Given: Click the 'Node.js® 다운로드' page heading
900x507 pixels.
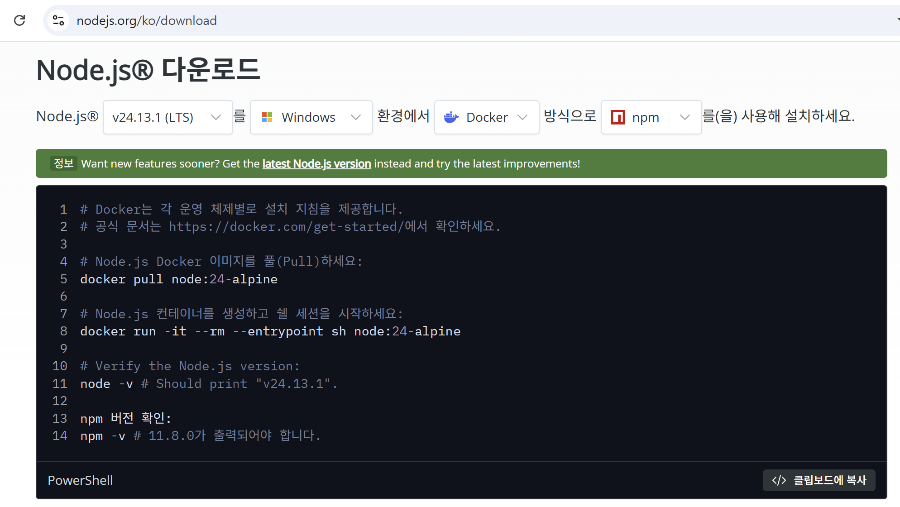Looking at the screenshot, I should tap(148, 70).
